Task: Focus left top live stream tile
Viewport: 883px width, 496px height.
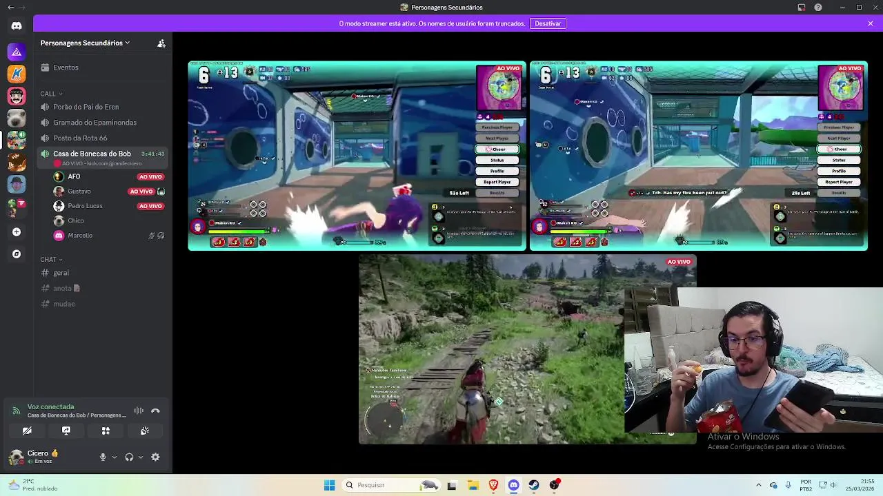Action: 357,156
